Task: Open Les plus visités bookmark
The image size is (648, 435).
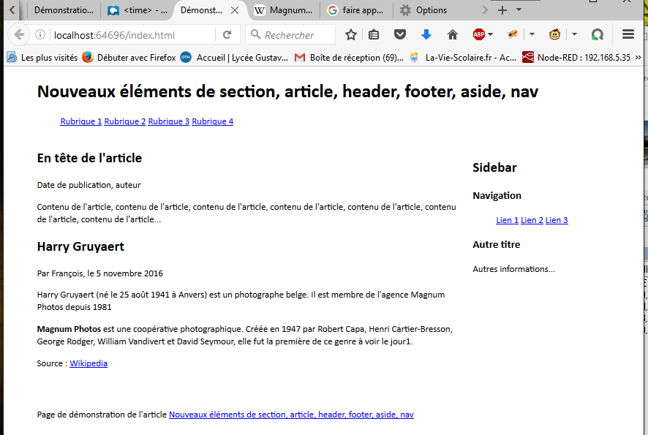Action: (42, 58)
